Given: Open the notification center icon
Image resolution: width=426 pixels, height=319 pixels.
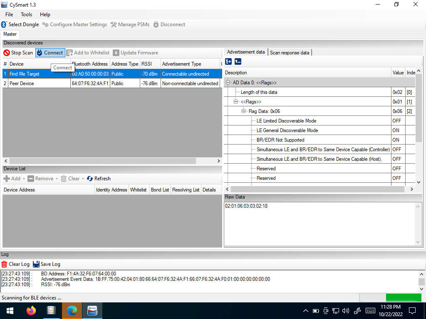Looking at the screenshot, I should tap(412, 311).
